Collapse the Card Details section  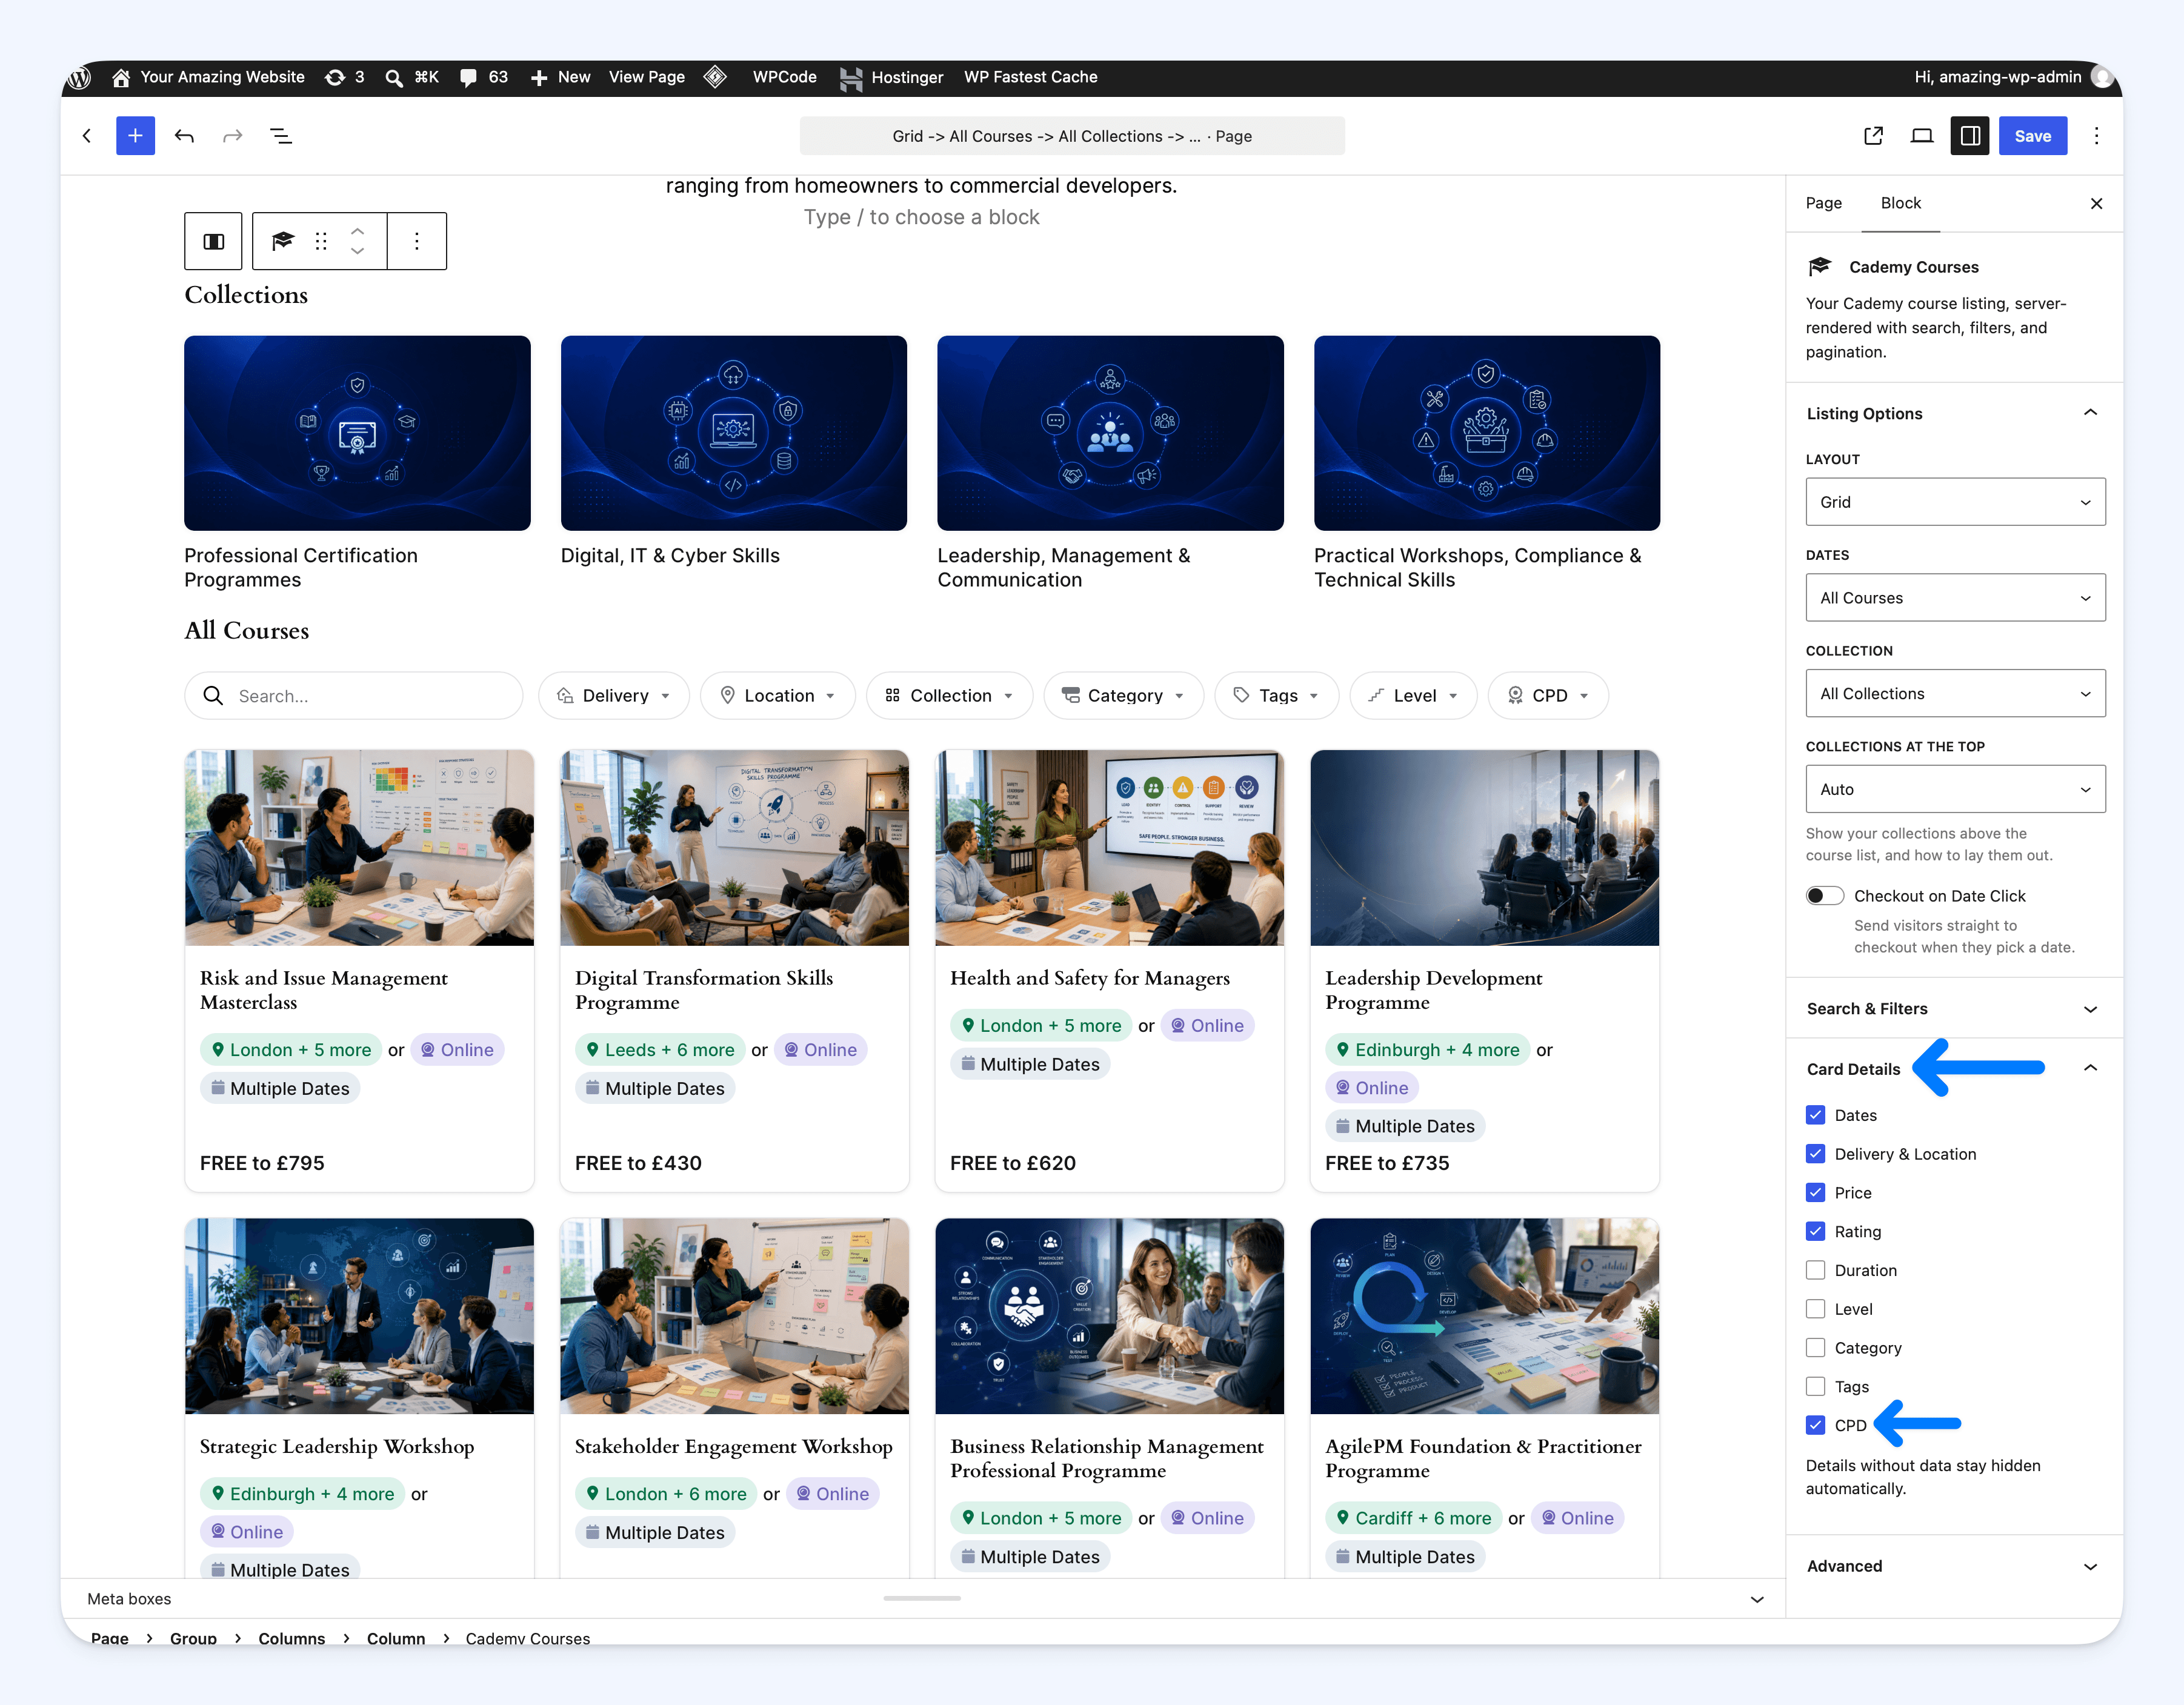(1954, 1069)
